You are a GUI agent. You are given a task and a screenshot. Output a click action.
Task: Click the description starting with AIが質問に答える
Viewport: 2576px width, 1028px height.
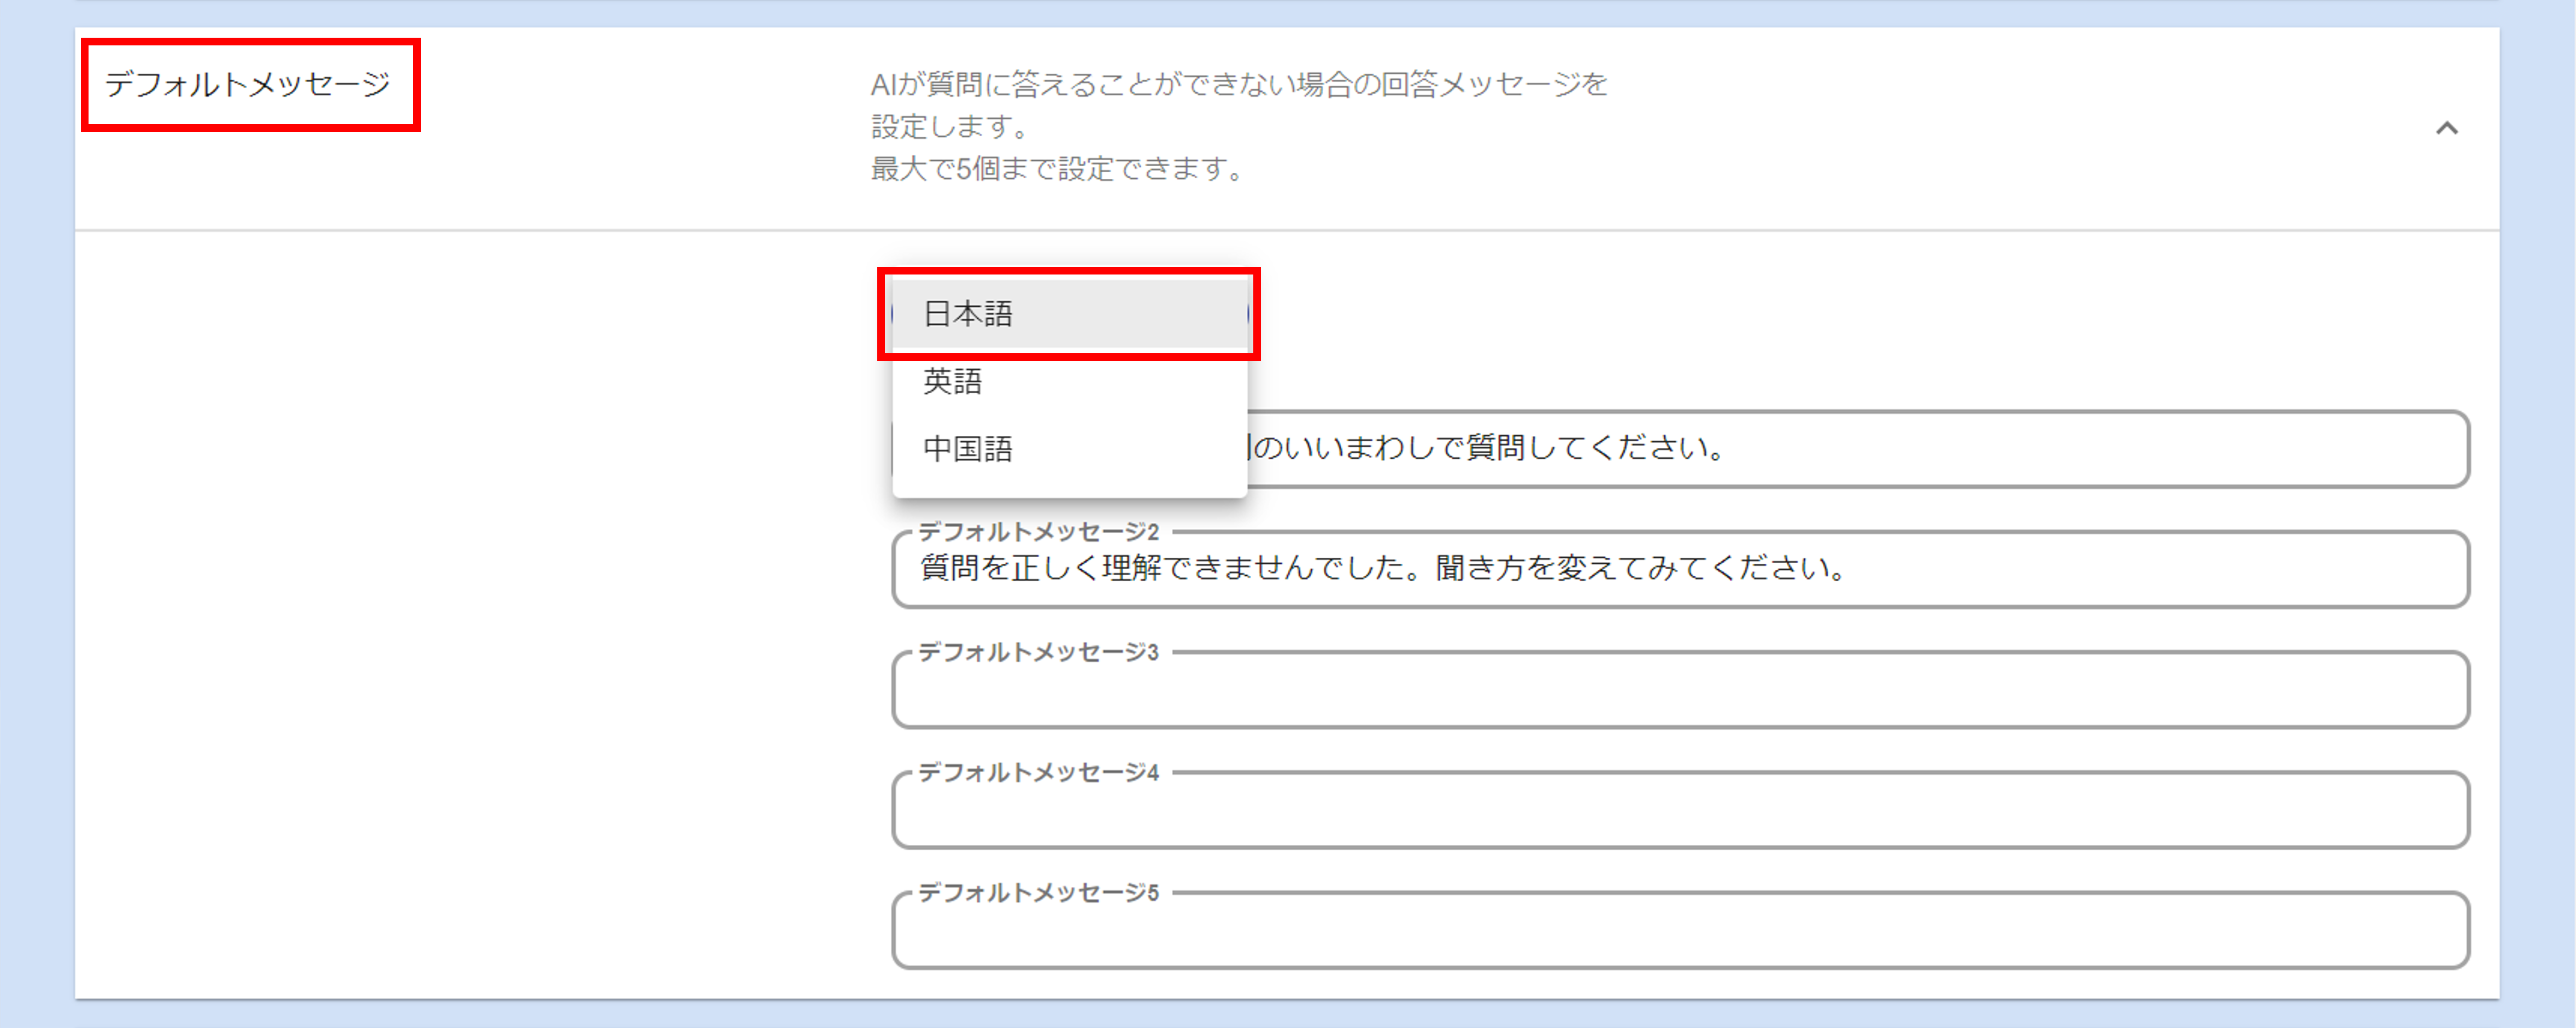1238,84
